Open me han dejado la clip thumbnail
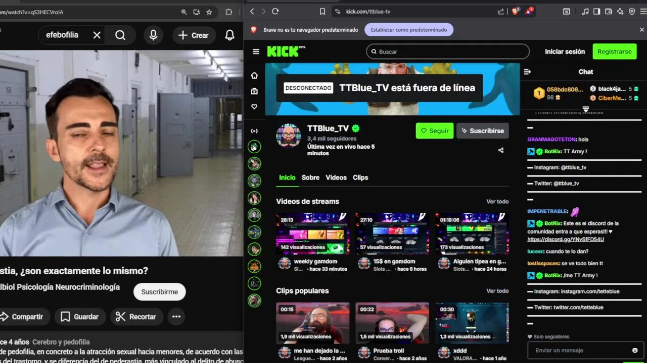This screenshot has width=647, height=363. pos(312,323)
